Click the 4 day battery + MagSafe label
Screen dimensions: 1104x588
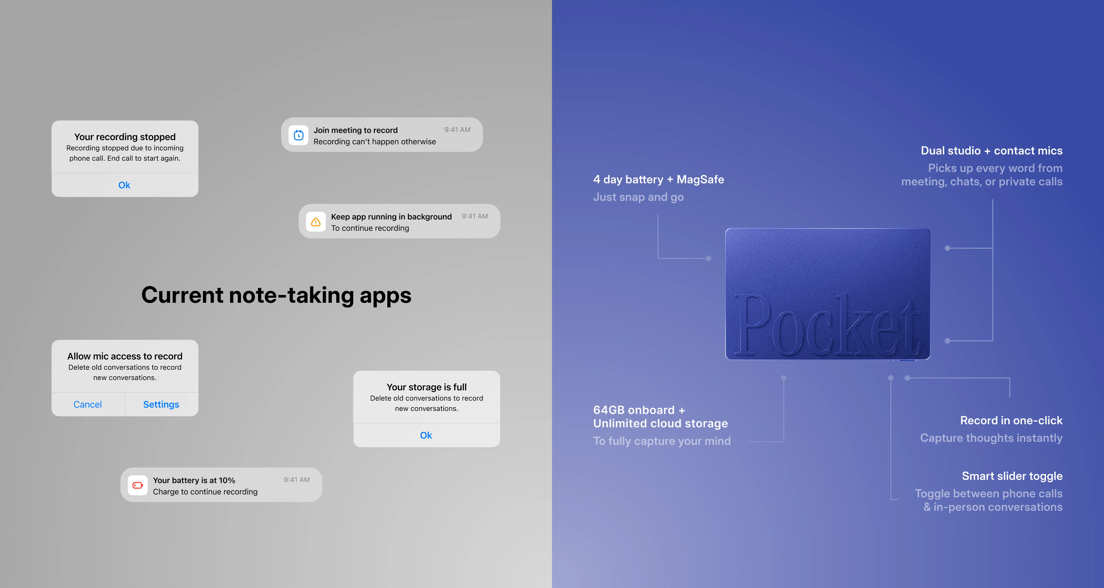click(x=659, y=180)
